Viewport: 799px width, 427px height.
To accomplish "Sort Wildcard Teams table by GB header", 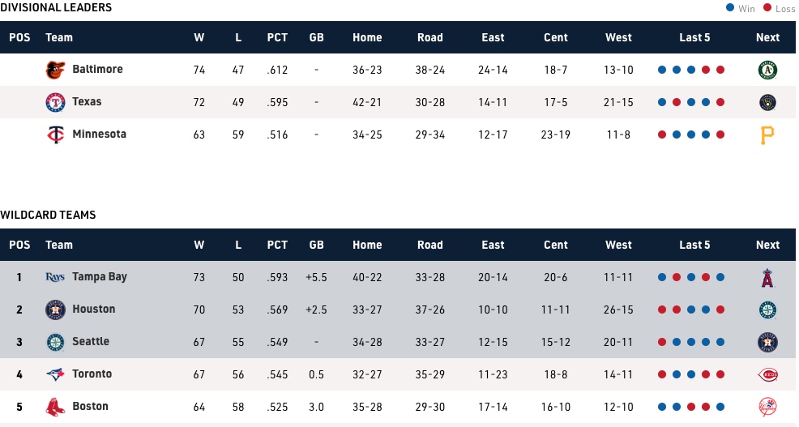I will pos(316,245).
